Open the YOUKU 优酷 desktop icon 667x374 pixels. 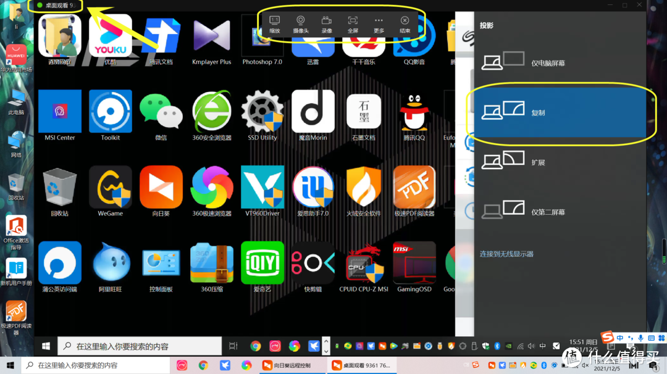coord(110,39)
